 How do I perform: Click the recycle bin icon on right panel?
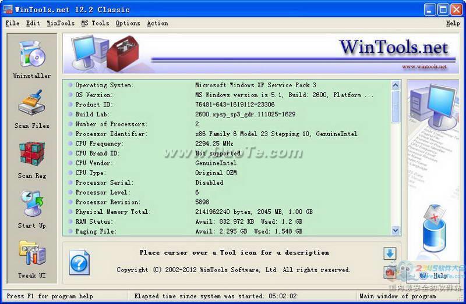(x=434, y=228)
